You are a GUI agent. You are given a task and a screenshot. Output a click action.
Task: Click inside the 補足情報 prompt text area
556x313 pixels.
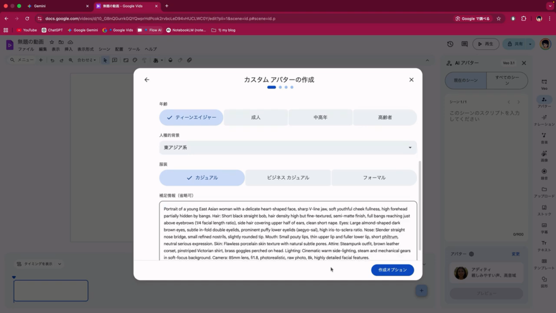[x=288, y=231]
